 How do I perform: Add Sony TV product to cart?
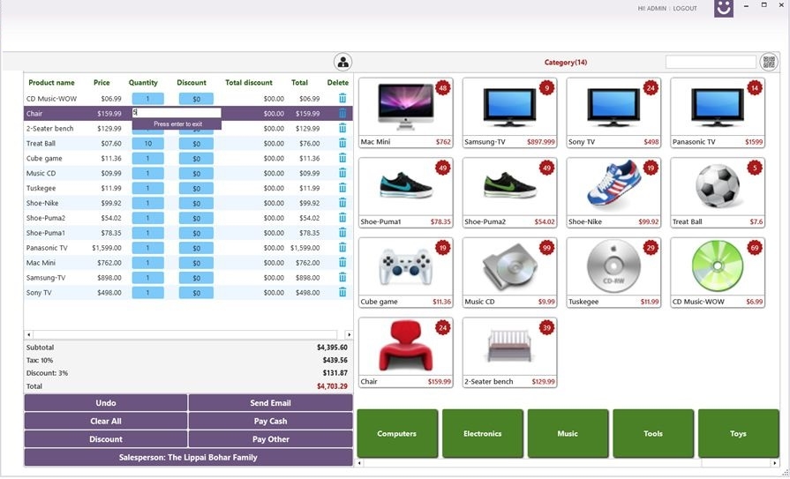click(x=613, y=113)
